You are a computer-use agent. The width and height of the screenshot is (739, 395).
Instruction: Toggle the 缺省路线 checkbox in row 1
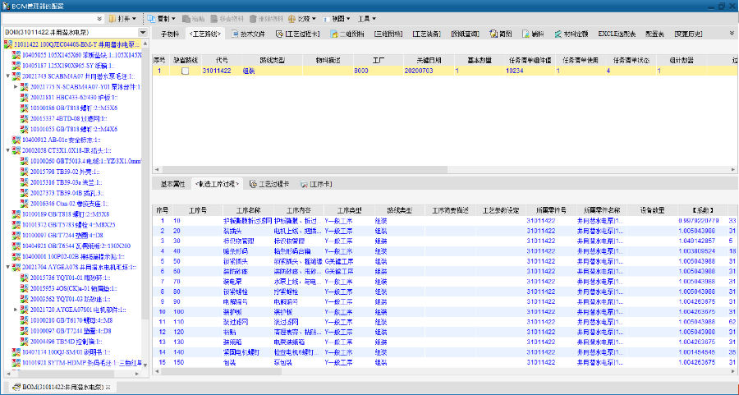pos(185,71)
